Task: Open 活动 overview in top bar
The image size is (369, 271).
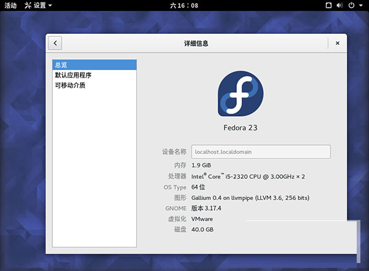Action: pyautogui.click(x=10, y=5)
